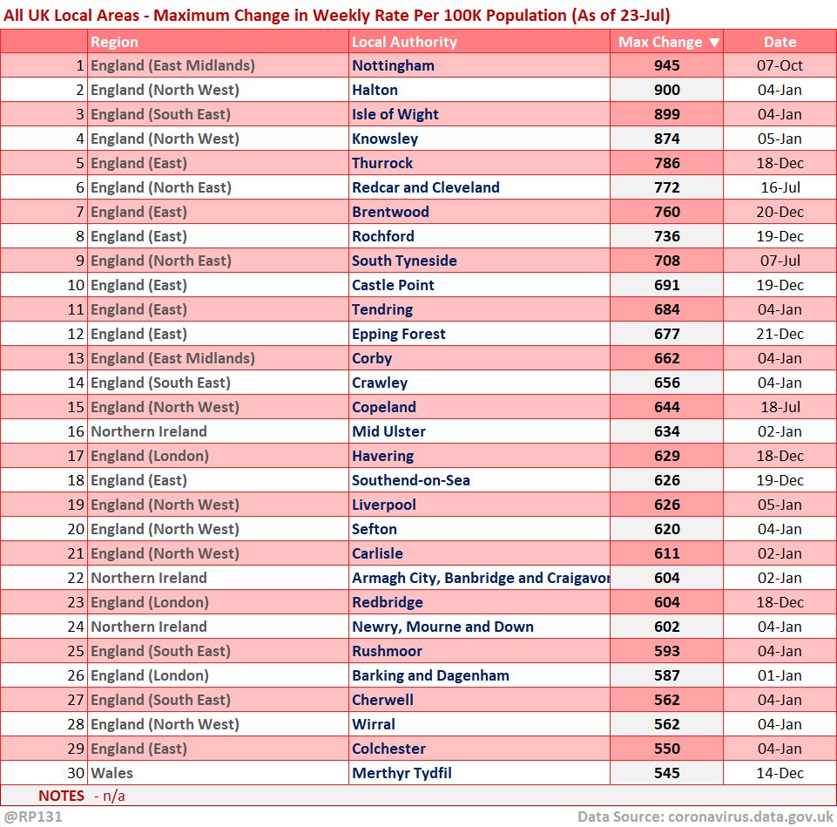Click the Redcar and Cleveland entry

pos(425,187)
